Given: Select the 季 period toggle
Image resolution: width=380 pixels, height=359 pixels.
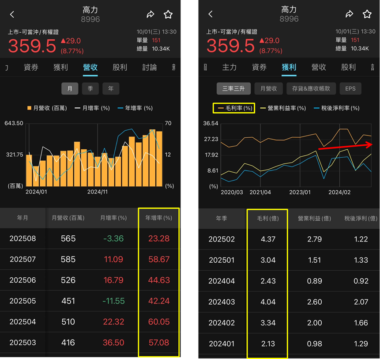Looking at the screenshot, I should pos(90,89).
